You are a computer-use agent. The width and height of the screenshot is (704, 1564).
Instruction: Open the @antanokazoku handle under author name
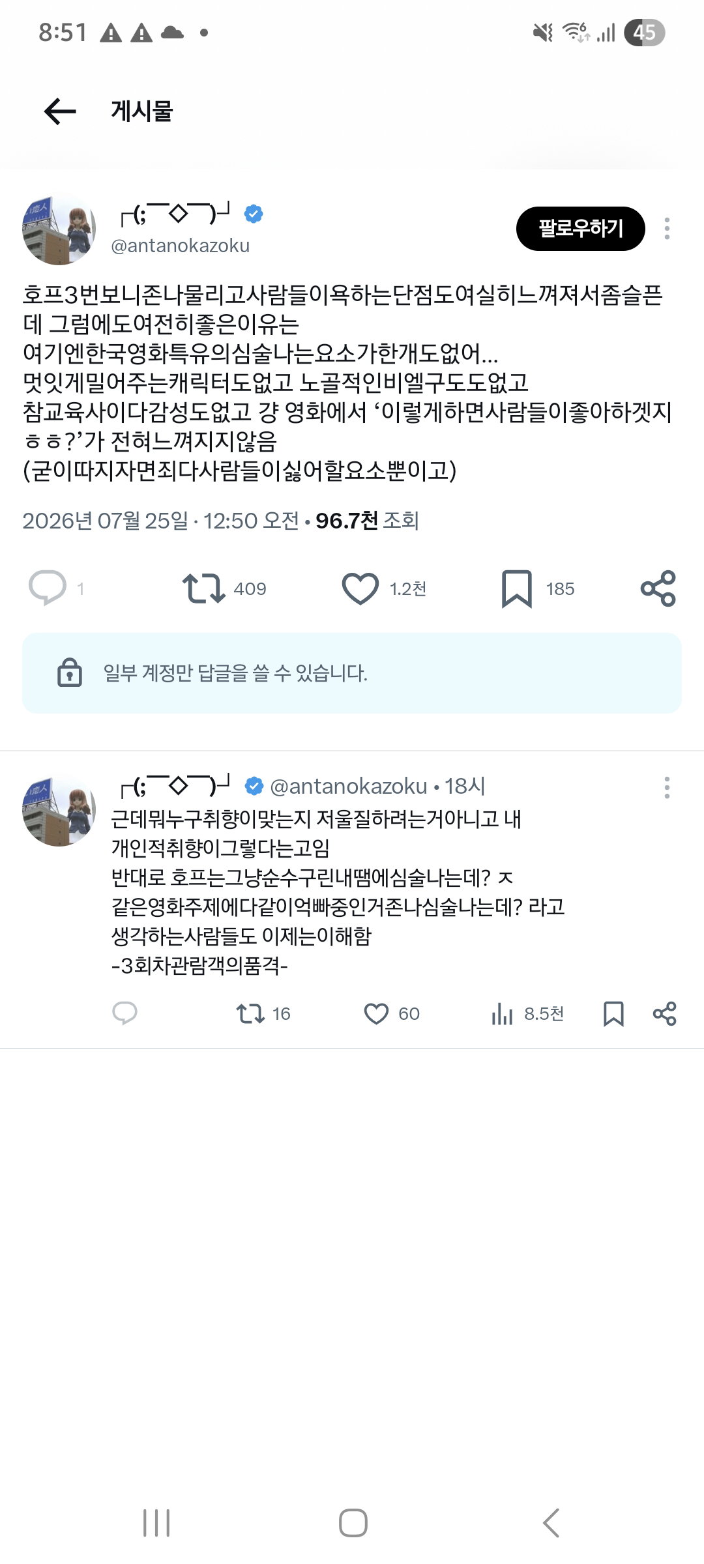[x=181, y=246]
